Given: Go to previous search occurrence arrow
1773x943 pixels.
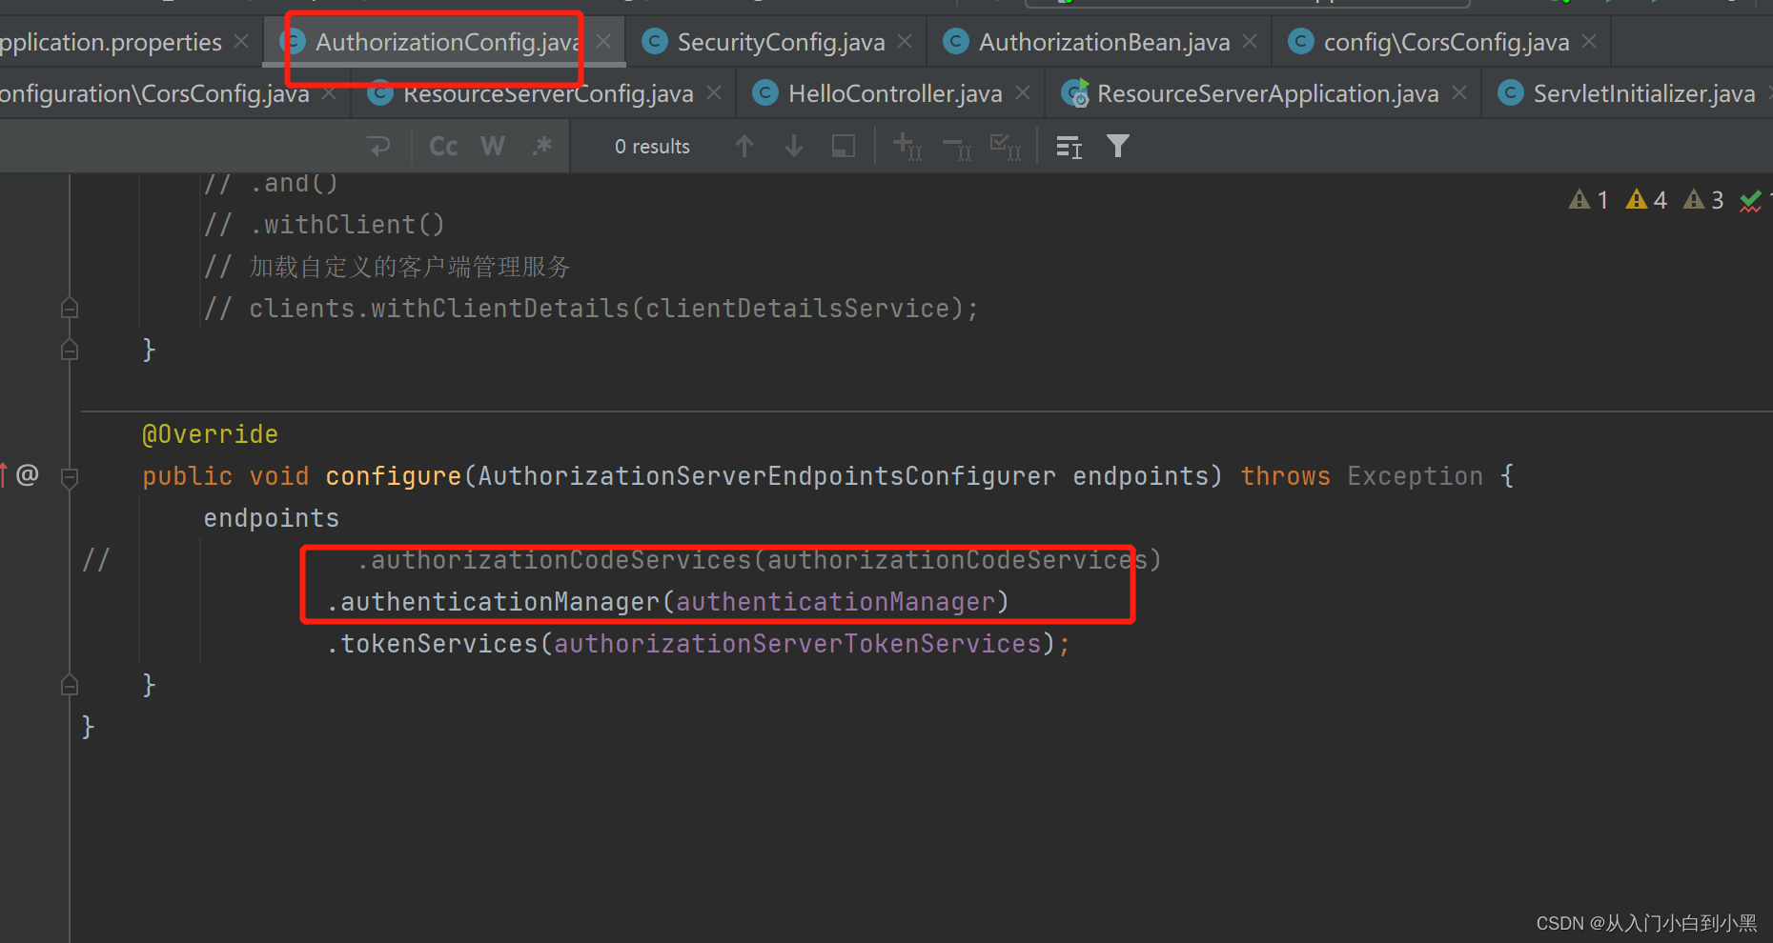Looking at the screenshot, I should tap(744, 146).
